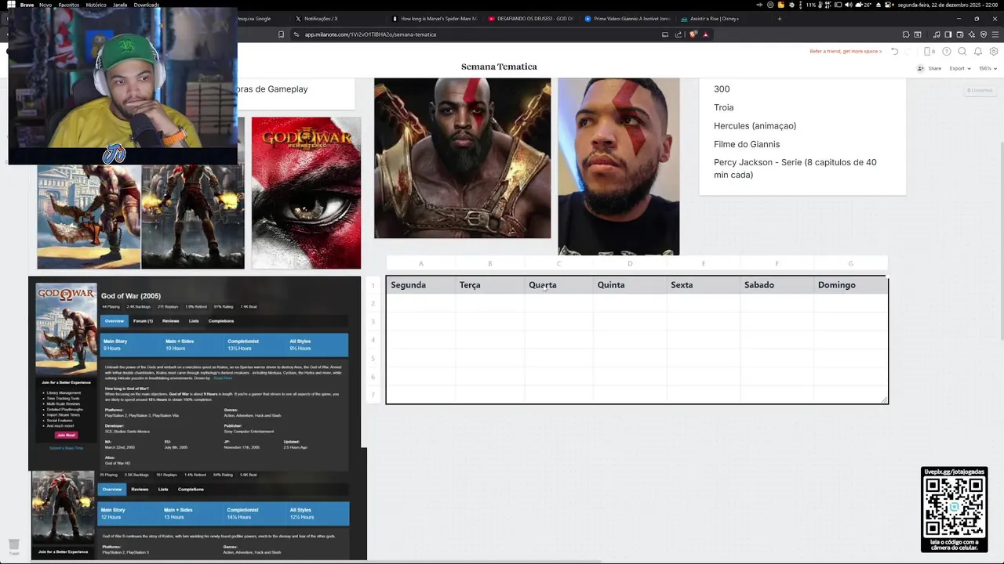Viewport: 1004px width, 564px height.
Task: Click the system date and time
Action: [x=948, y=5]
